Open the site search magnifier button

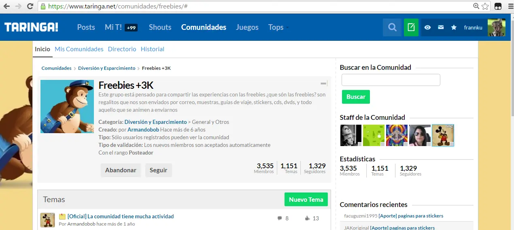click(x=392, y=27)
